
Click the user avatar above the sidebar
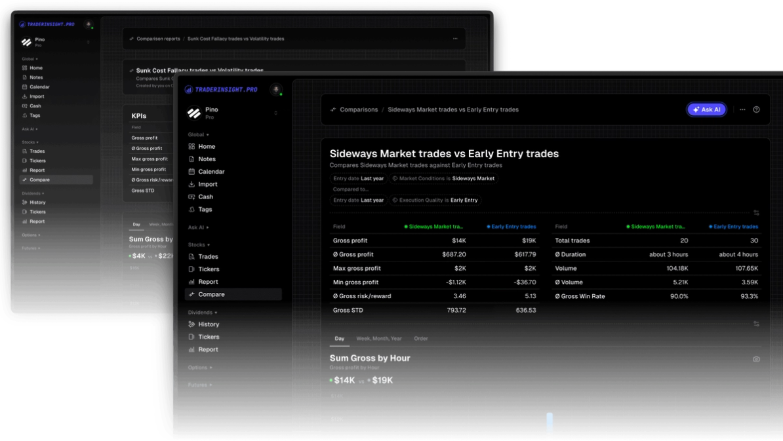(276, 90)
